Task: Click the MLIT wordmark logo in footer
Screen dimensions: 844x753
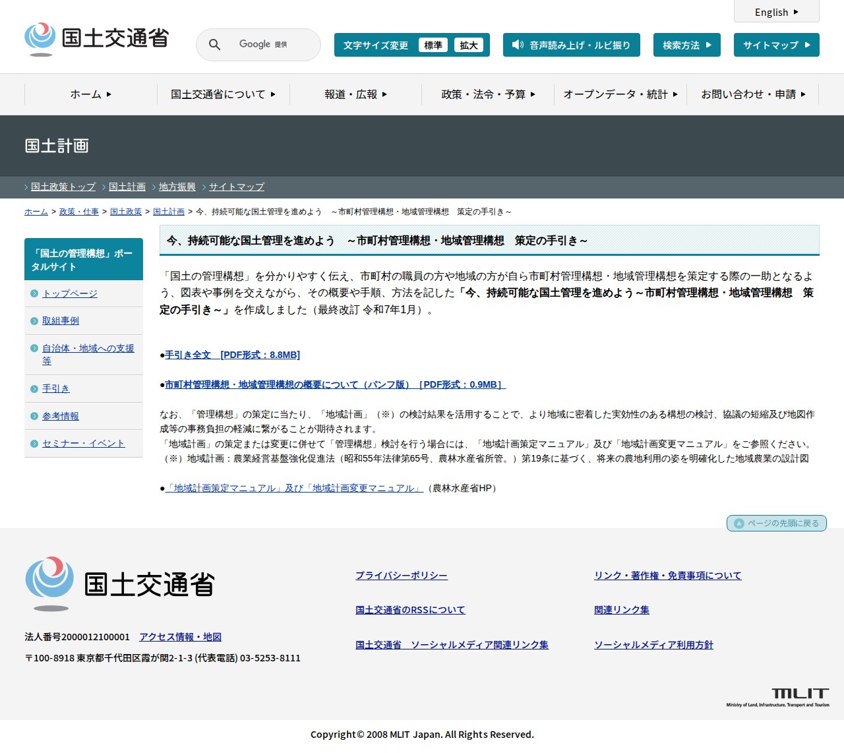Action: 778,697
